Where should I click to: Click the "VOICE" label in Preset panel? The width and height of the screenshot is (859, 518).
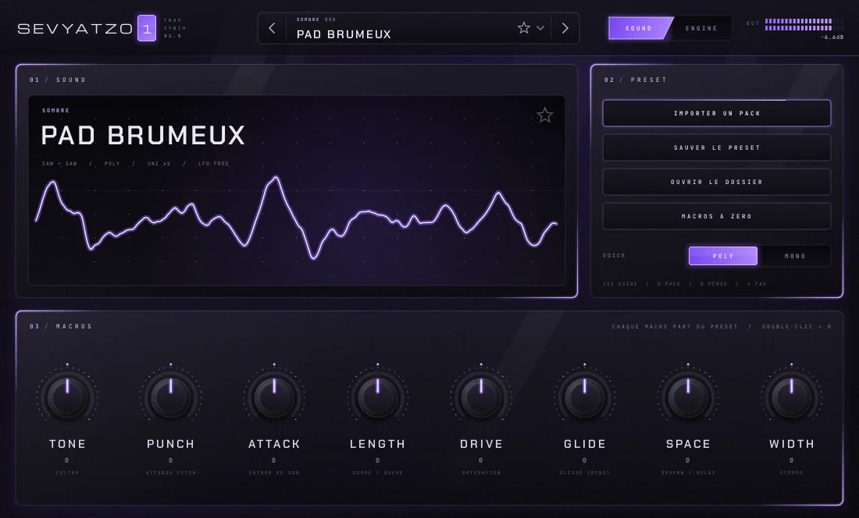(x=614, y=255)
